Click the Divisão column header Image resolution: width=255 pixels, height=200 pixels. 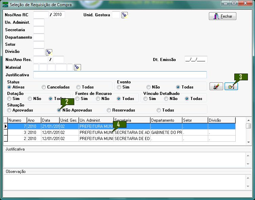222,120
